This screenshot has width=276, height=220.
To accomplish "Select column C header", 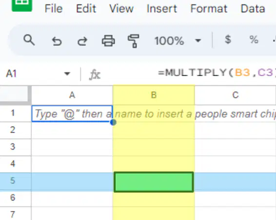I will tap(236, 95).
